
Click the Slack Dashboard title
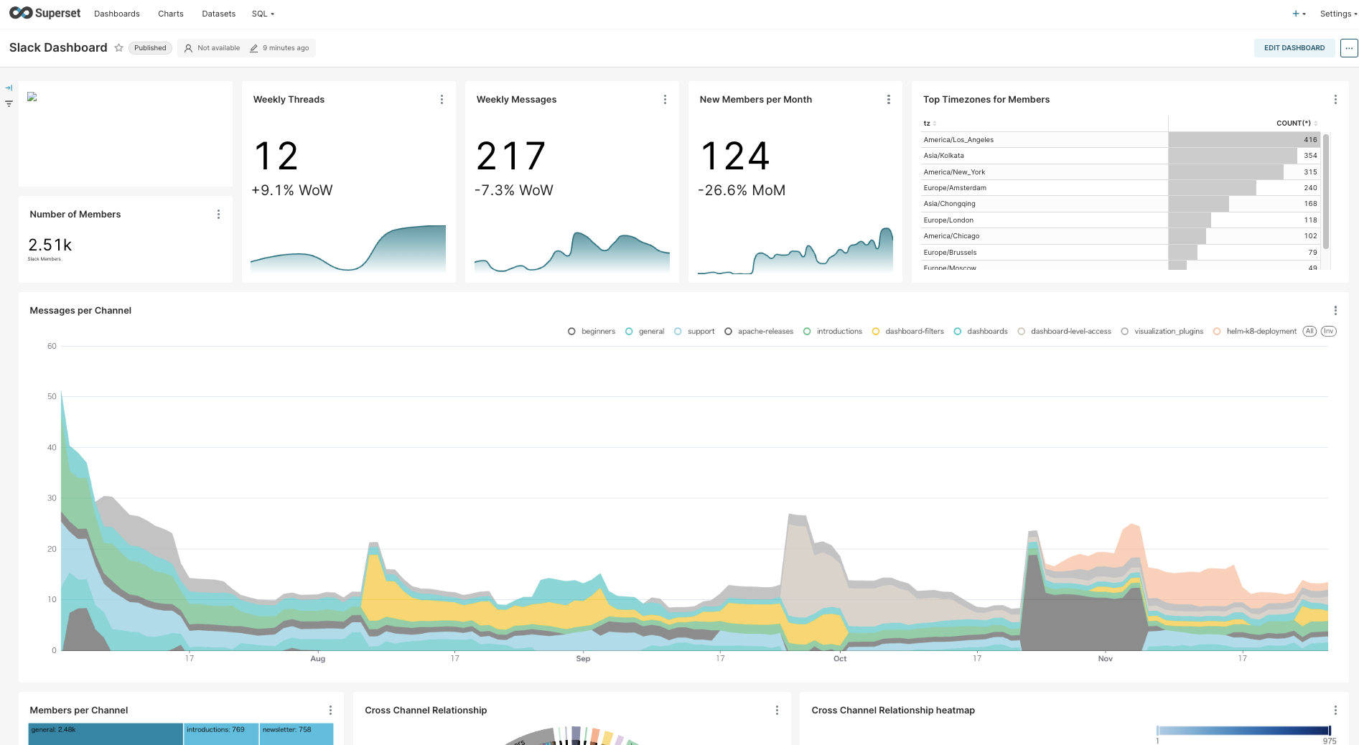coord(58,47)
